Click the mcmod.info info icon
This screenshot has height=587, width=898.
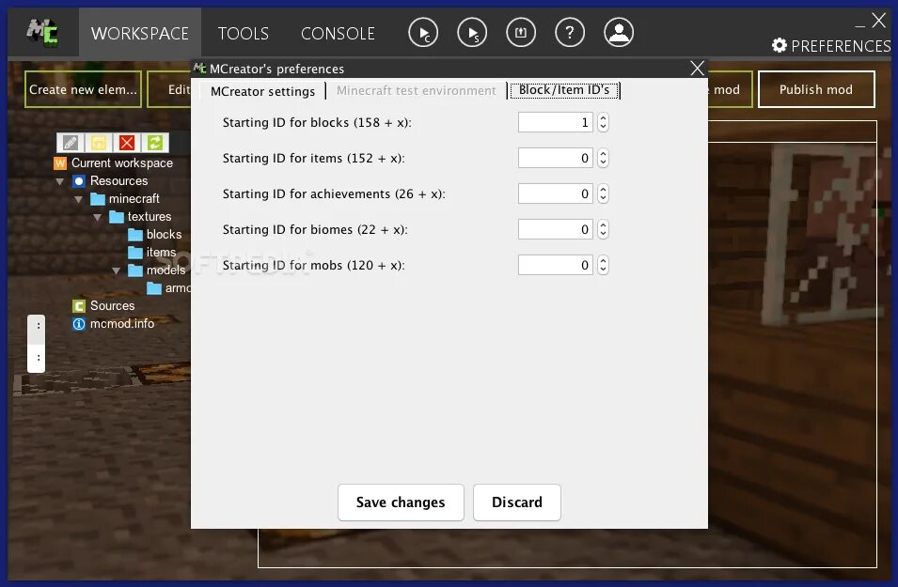(79, 324)
